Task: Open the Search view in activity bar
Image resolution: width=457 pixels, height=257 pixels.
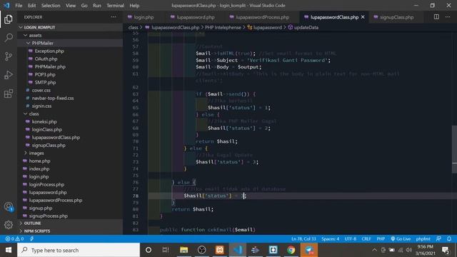Action: tap(9, 38)
